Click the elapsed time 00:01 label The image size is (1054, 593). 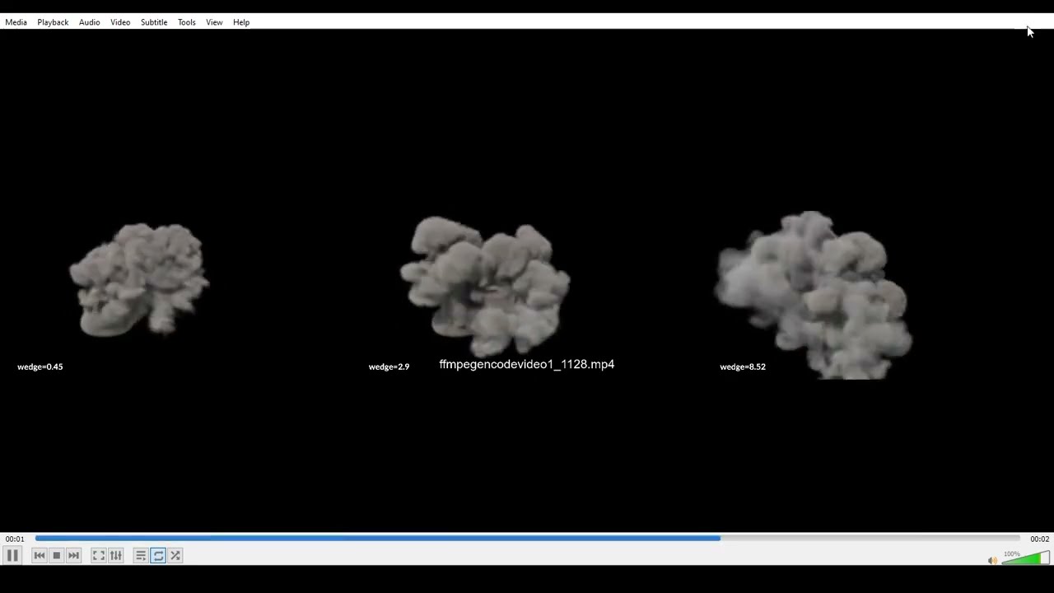coord(15,539)
